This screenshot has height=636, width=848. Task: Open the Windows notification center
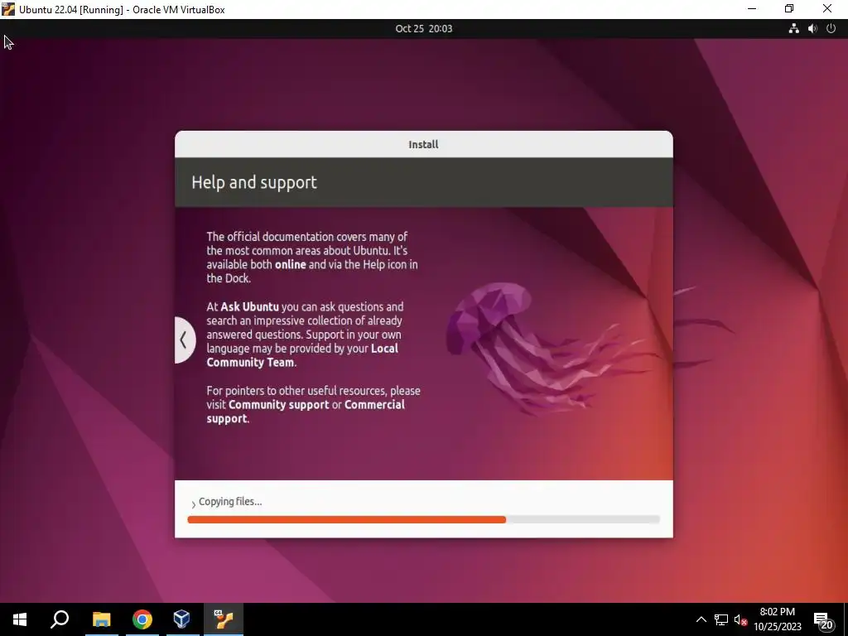coord(823,620)
